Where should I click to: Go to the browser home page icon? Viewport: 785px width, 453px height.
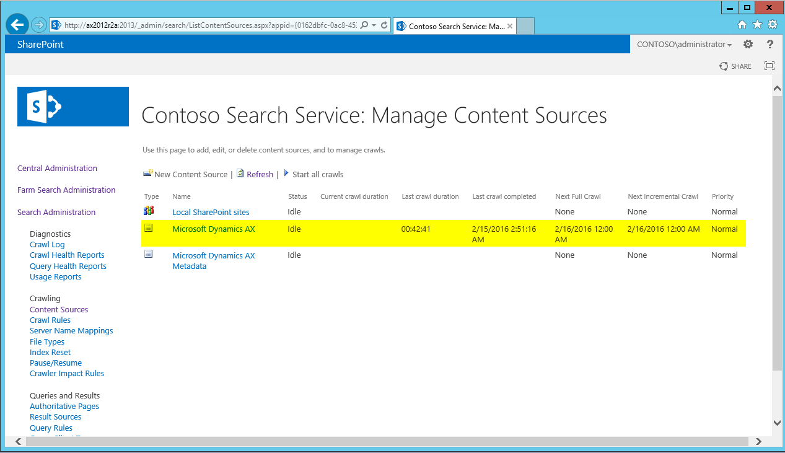[x=742, y=25]
